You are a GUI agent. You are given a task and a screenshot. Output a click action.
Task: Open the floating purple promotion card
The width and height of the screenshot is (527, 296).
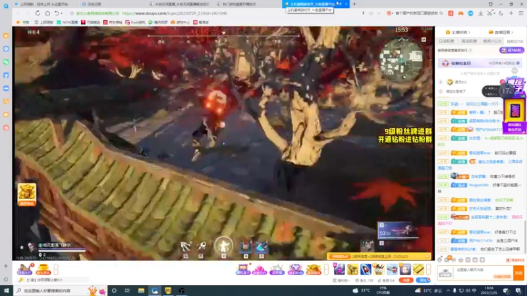coord(514,115)
